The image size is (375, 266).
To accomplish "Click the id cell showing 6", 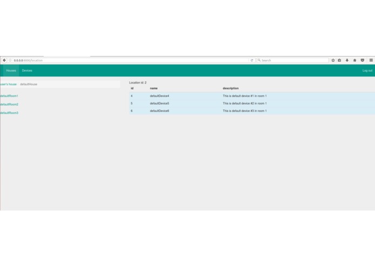I will 132,111.
